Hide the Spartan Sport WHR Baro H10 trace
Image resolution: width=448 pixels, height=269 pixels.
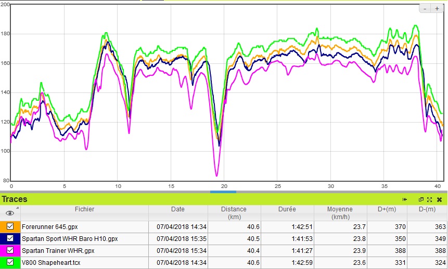pos(10,239)
